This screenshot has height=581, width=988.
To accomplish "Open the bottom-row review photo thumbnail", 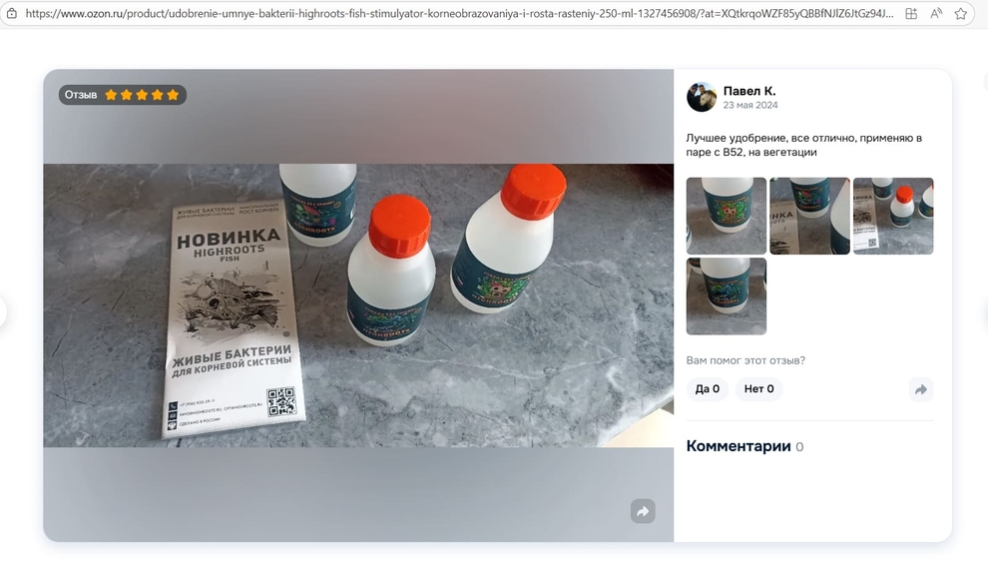I will (x=726, y=296).
